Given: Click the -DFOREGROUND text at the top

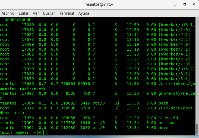Looking at the screenshot, I should (17, 20).
